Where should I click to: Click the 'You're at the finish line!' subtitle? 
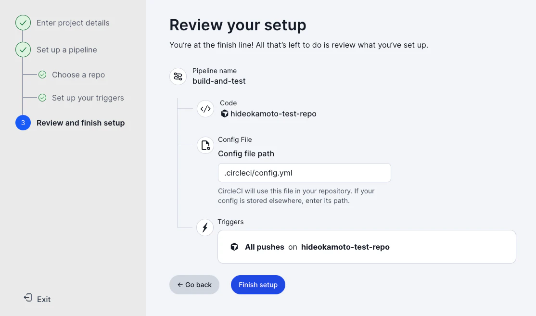coord(299,45)
